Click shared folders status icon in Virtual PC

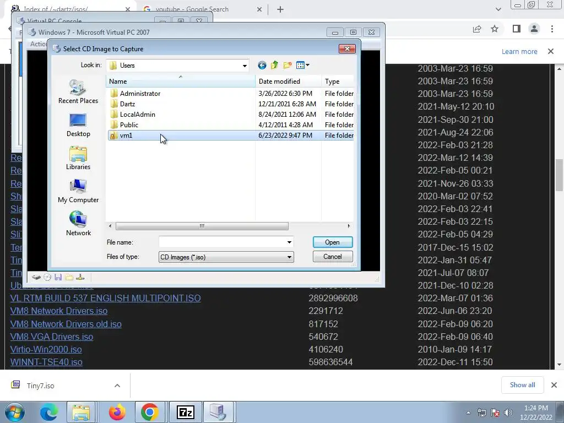tap(69, 278)
